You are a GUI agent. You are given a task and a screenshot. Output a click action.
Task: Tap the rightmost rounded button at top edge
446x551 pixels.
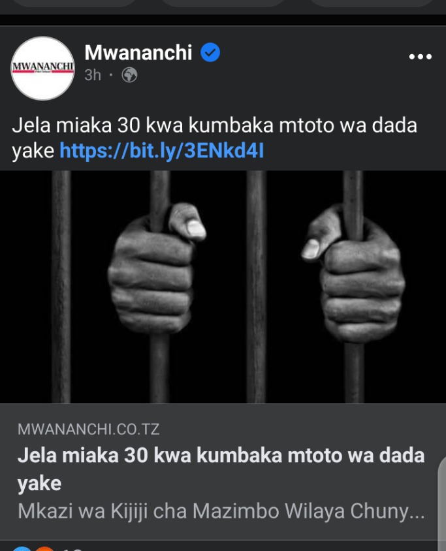click(x=372, y=3)
